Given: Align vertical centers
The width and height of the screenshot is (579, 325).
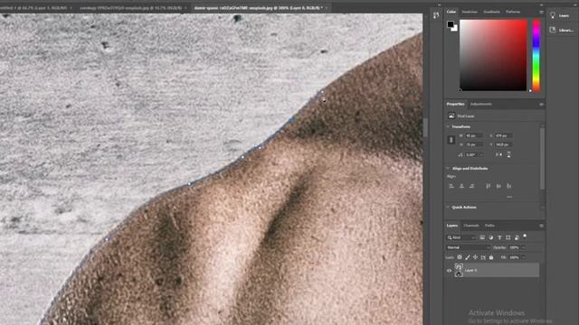Looking at the screenshot, I should coord(498,186).
